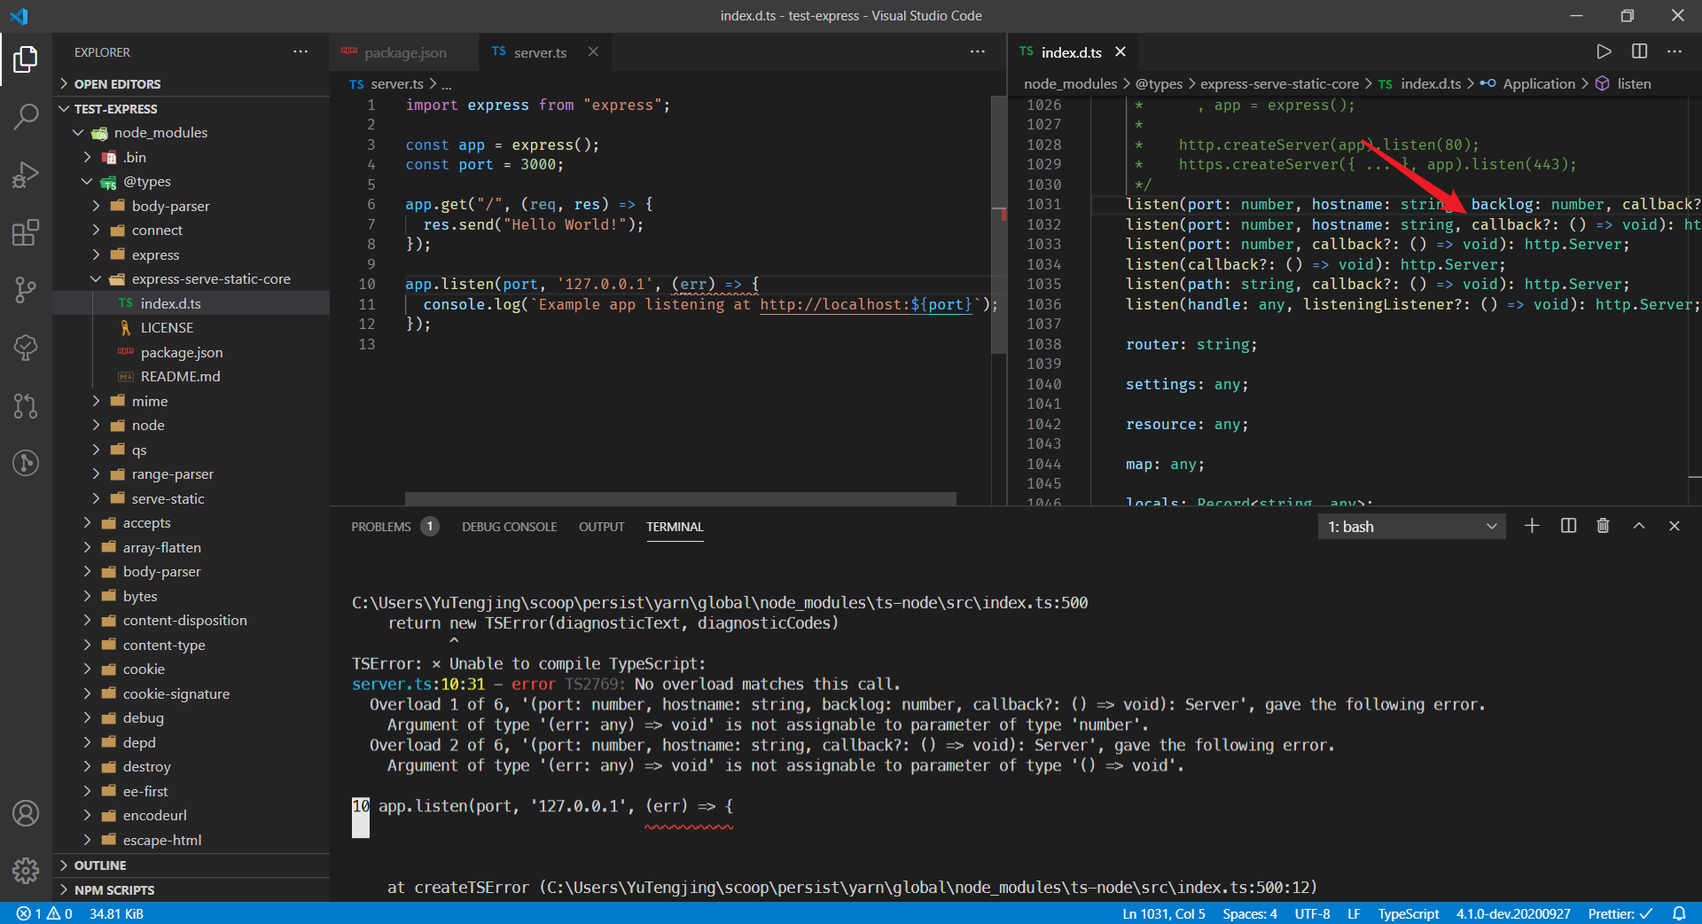Kill the terminal using the trash icon
Screen dimensions: 1702x924
(x=1603, y=525)
